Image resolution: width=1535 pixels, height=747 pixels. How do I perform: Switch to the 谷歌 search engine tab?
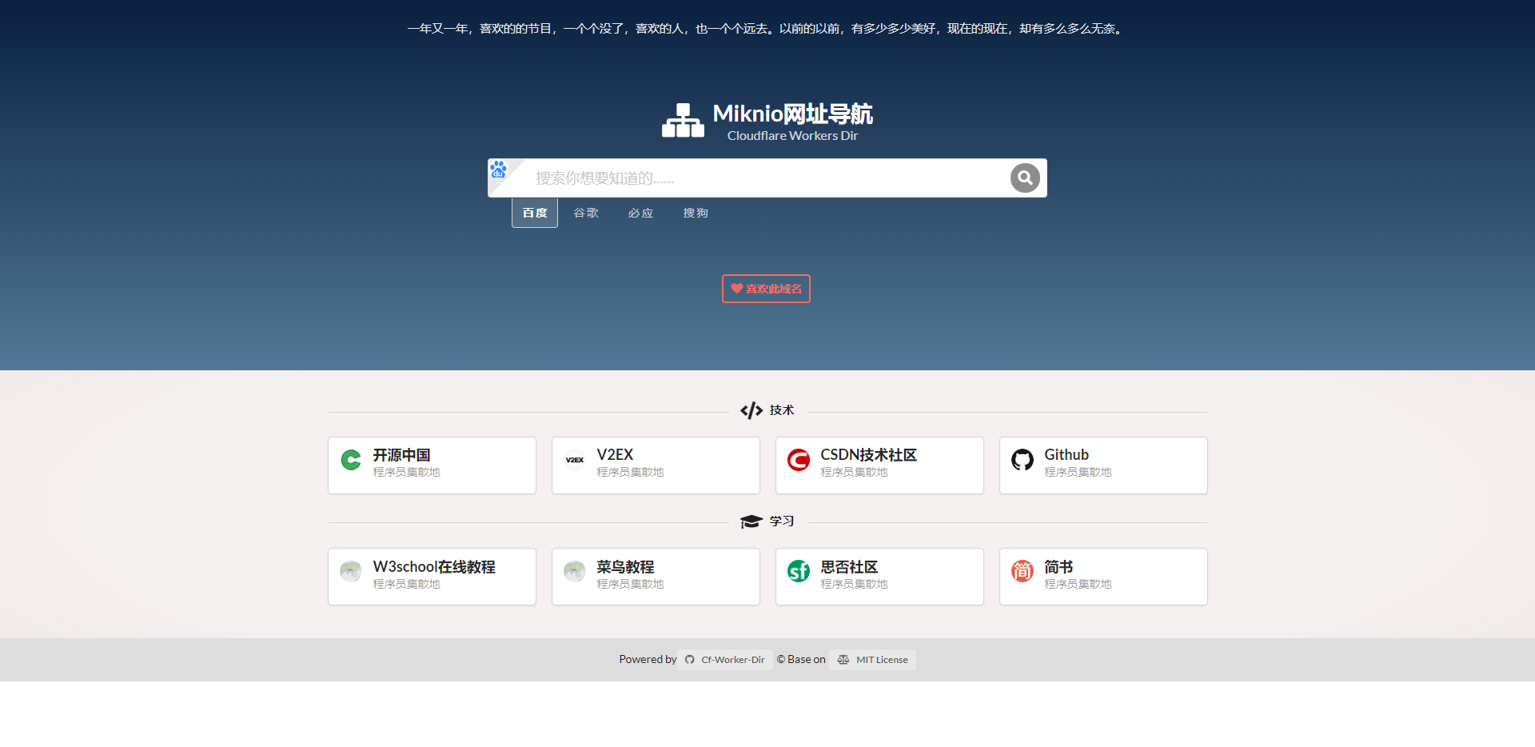585,212
